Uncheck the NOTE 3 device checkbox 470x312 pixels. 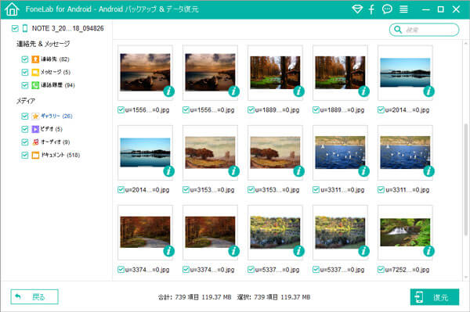(x=15, y=28)
